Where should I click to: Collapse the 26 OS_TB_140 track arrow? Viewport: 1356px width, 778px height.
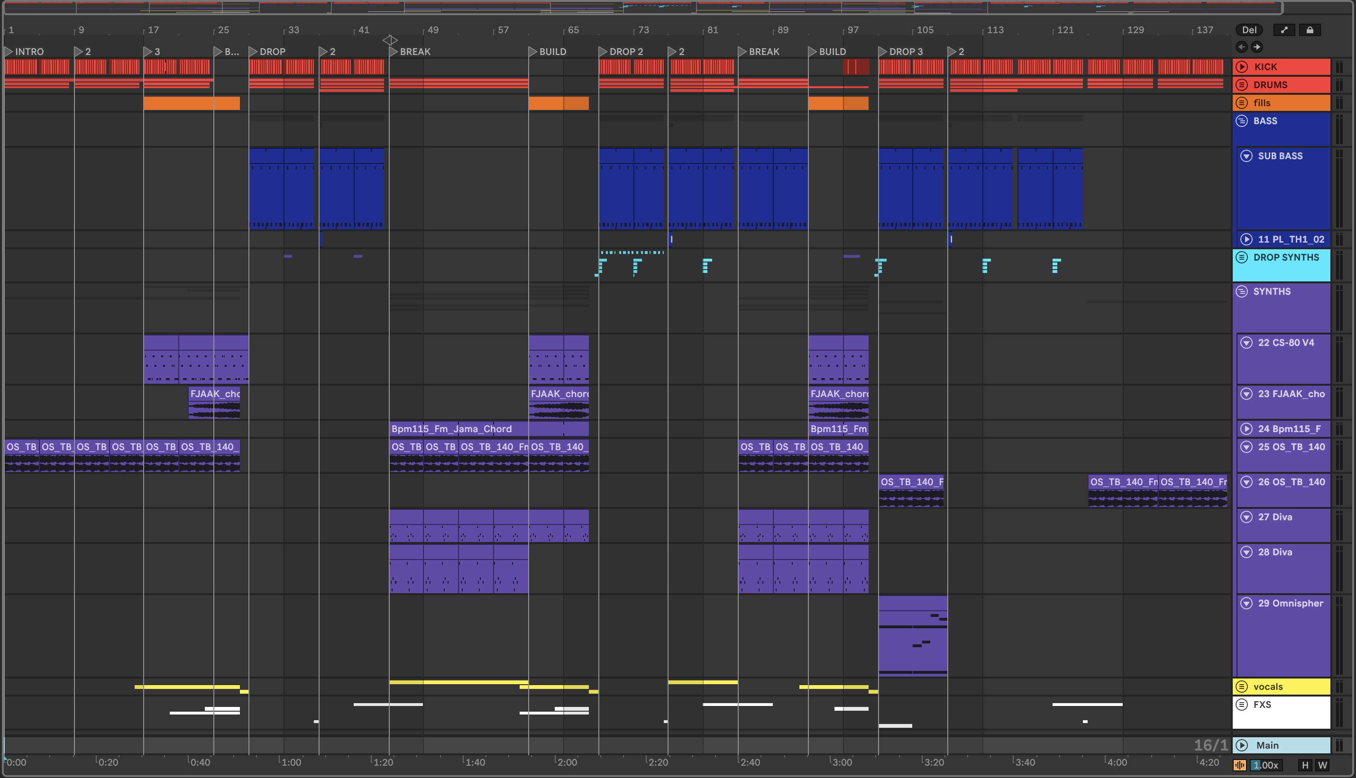point(1246,482)
